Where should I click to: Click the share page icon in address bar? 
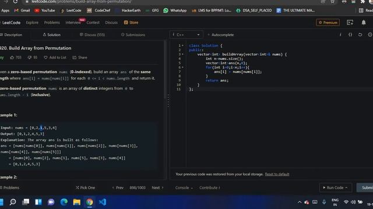pyautogui.click(x=323, y=2)
